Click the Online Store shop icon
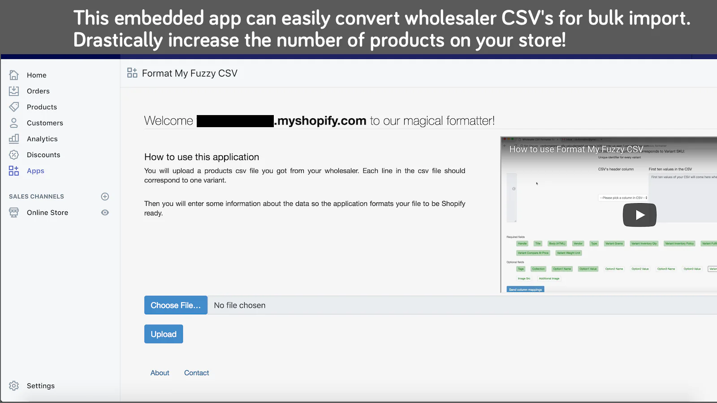Screen dimensions: 717x403 click(14, 213)
